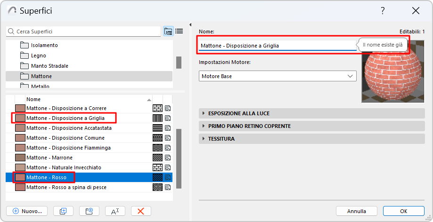Switch to flat list view mode
The image size is (433, 222).
coord(179,32)
